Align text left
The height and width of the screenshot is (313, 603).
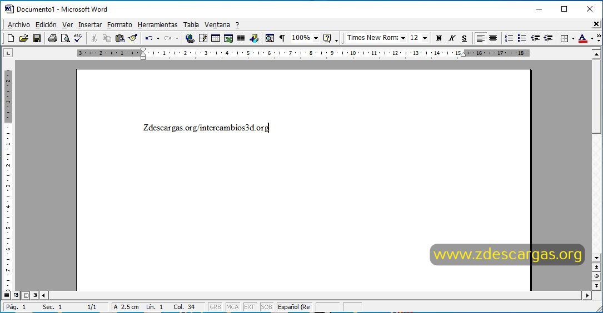480,38
